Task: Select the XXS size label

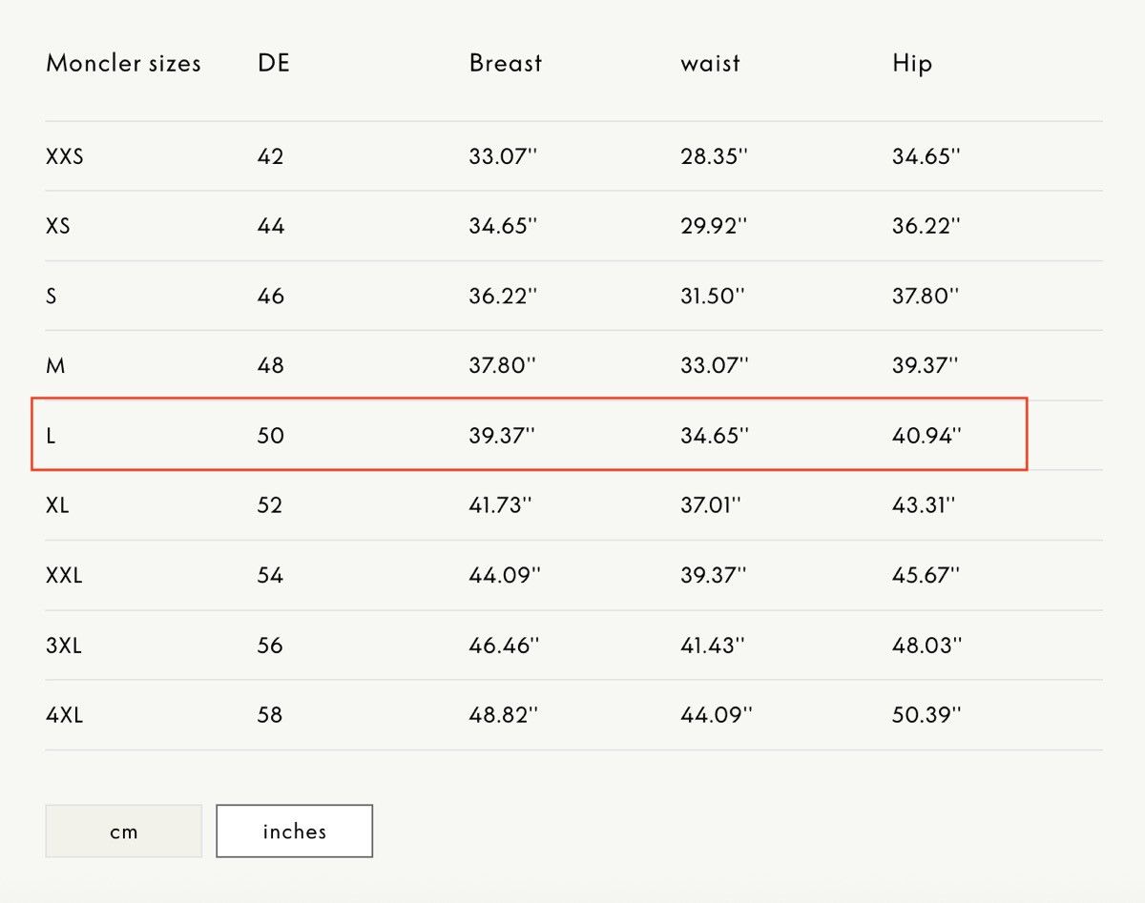Action: click(x=65, y=156)
